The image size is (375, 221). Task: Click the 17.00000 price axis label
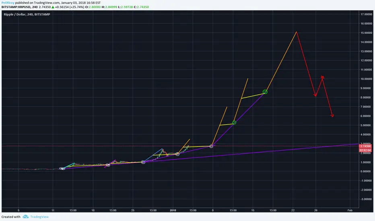tap(366, 14)
